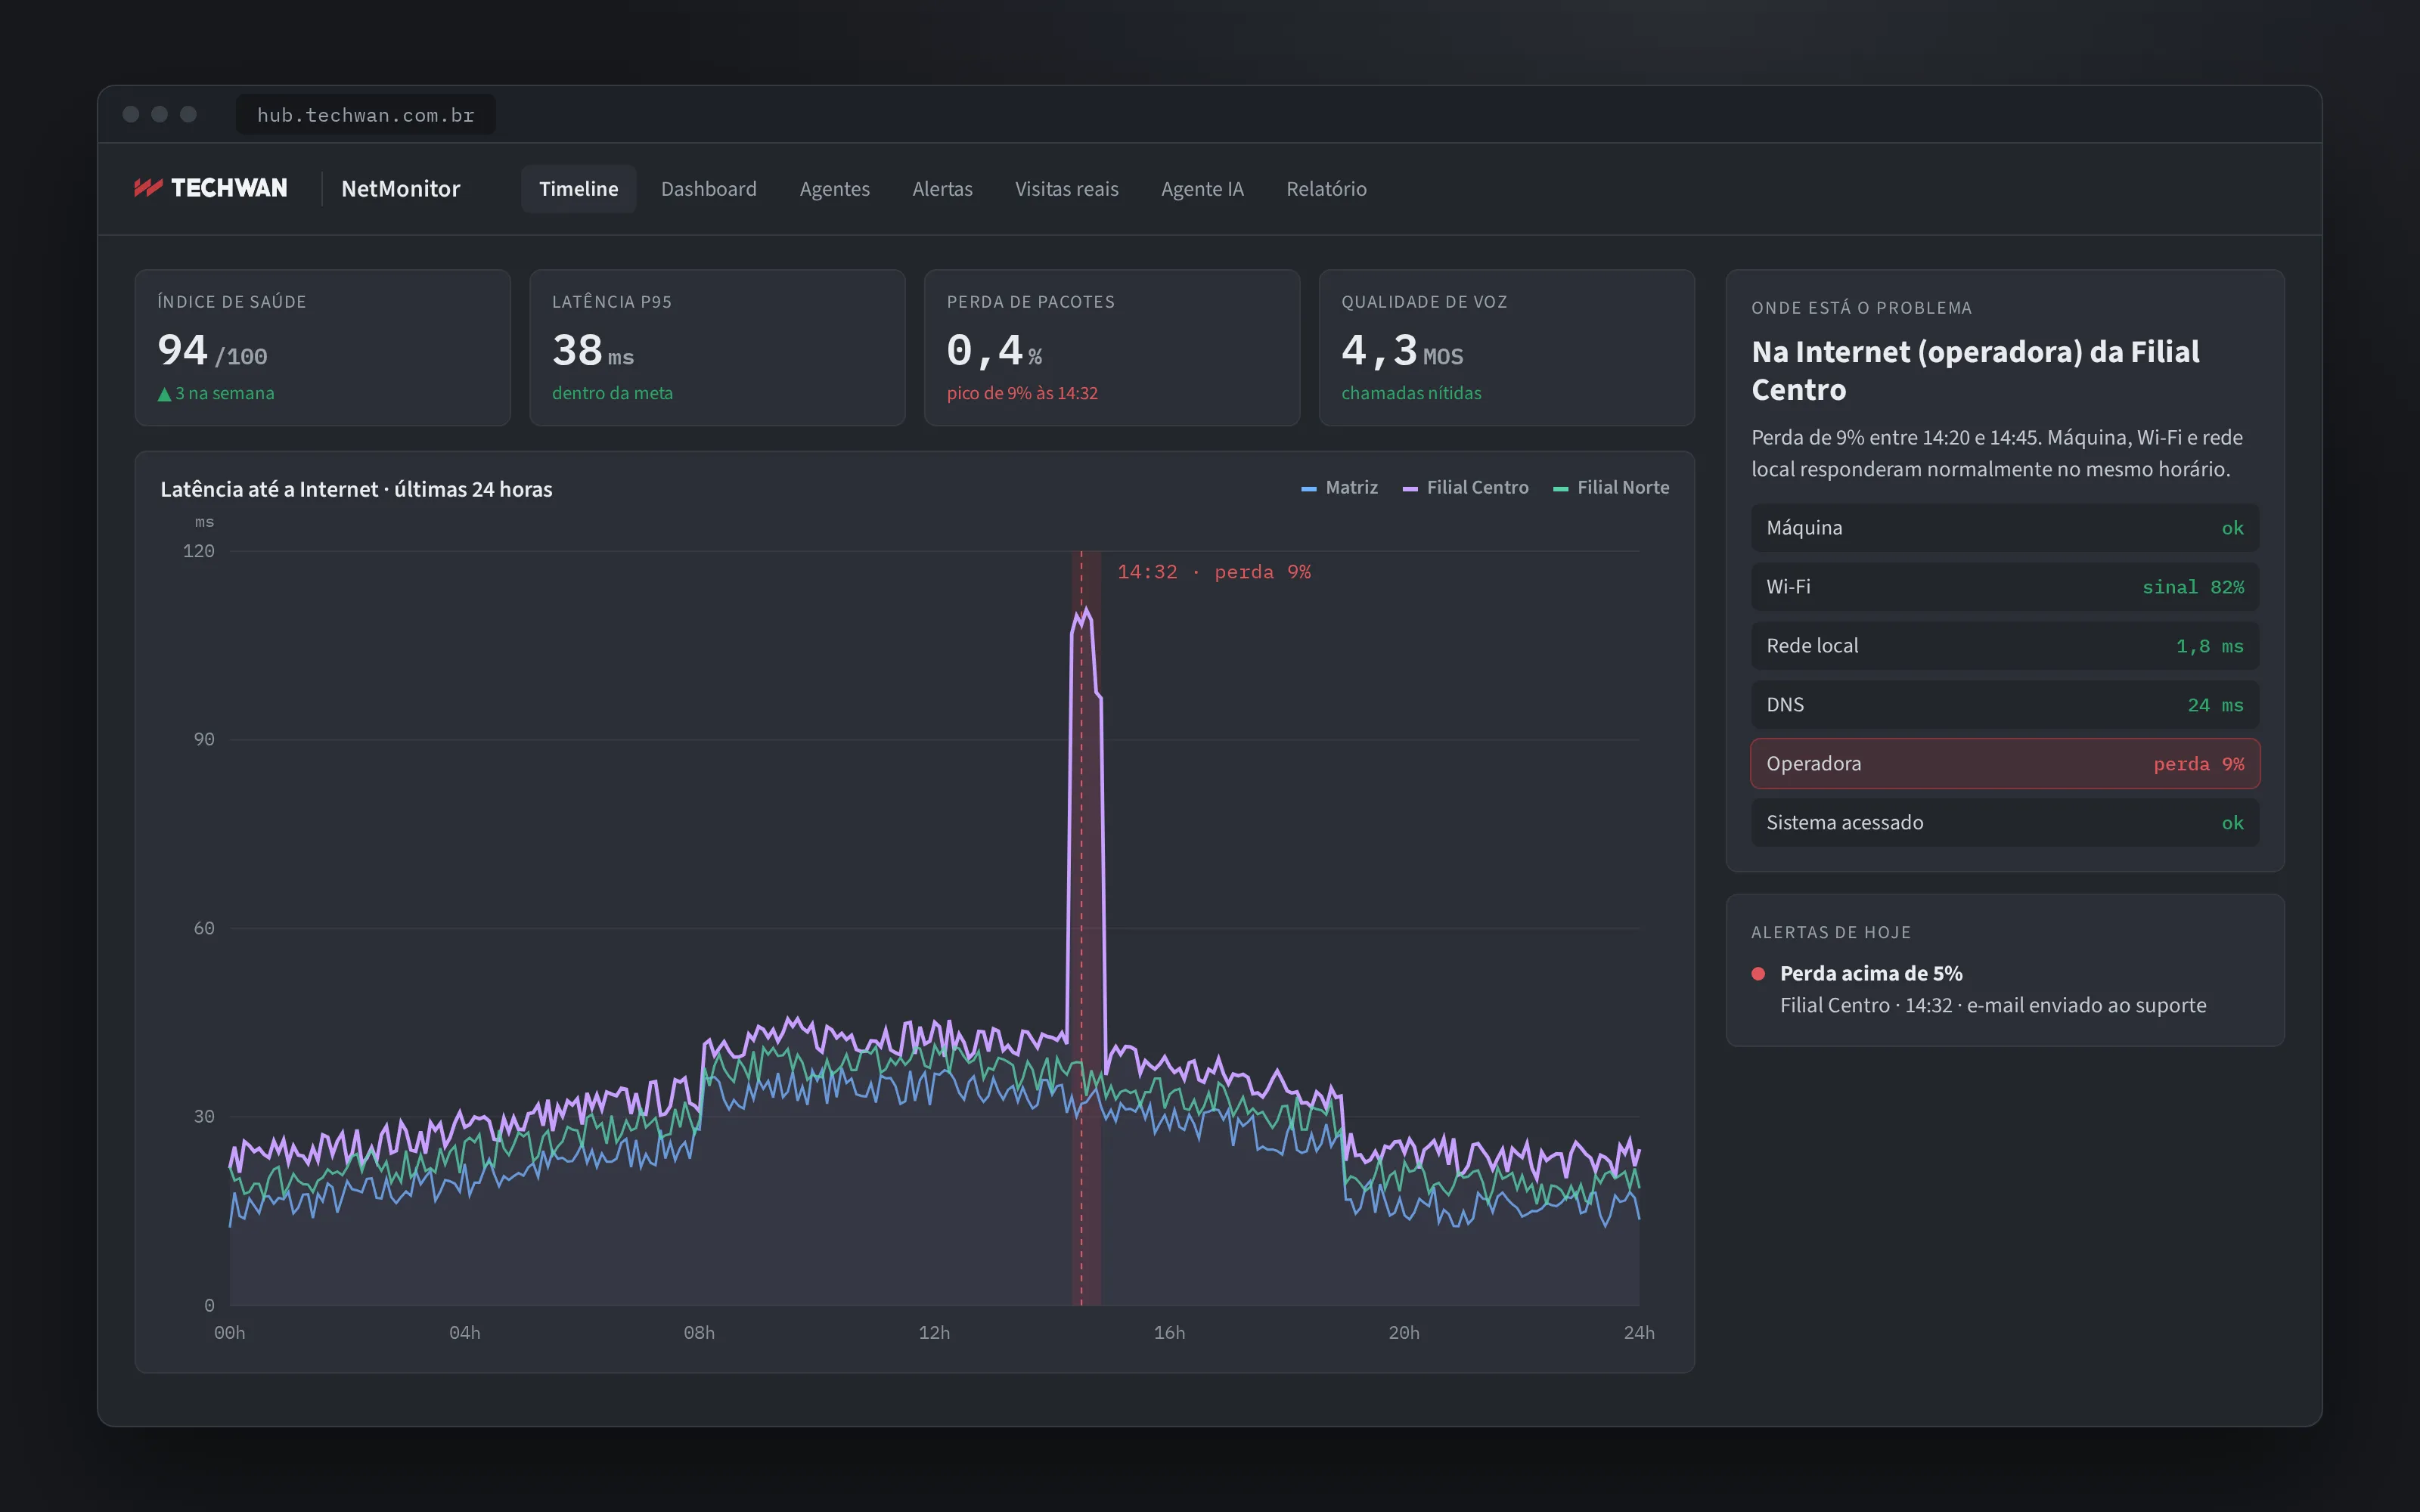The height and width of the screenshot is (1512, 2420).
Task: Click the 'sinal 82%' Wi-Fi value
Action: coord(2192,587)
